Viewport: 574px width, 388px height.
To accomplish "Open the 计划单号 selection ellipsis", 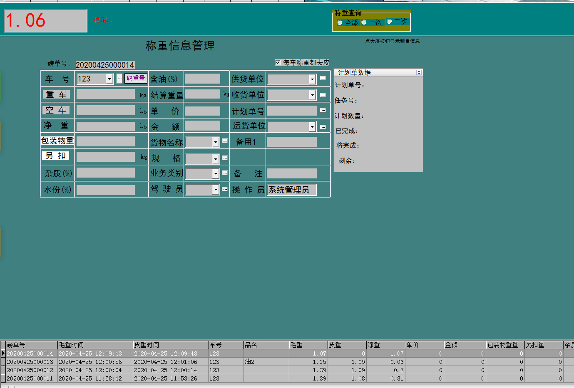I will [x=323, y=110].
